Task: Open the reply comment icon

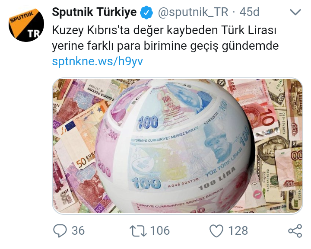Action: 60,231
